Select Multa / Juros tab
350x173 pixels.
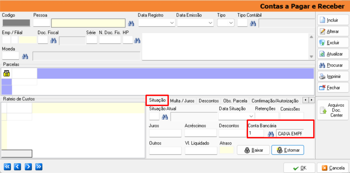[x=183, y=101]
